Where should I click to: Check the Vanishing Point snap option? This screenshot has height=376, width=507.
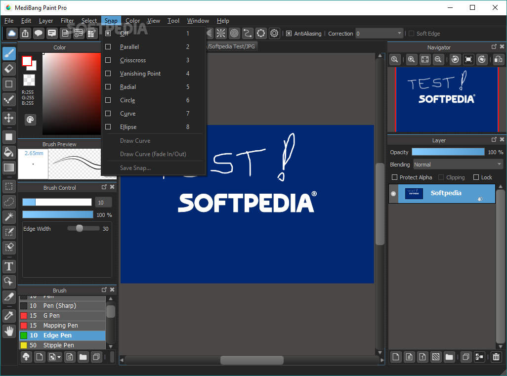click(108, 74)
